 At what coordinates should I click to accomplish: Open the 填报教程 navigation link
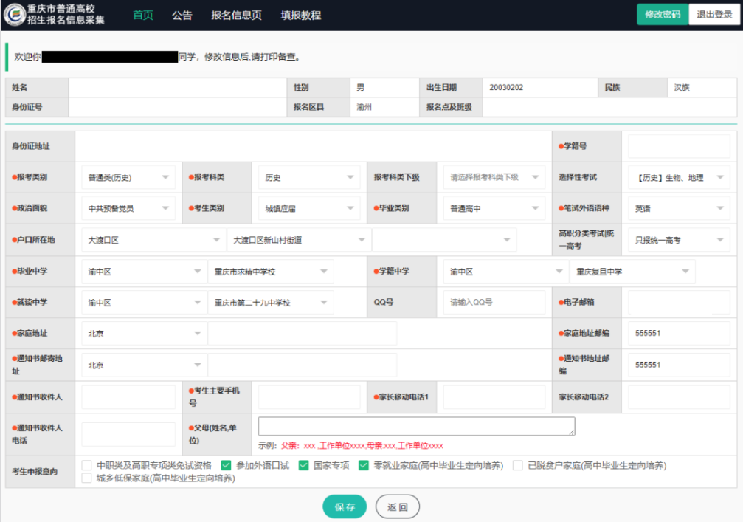point(301,16)
